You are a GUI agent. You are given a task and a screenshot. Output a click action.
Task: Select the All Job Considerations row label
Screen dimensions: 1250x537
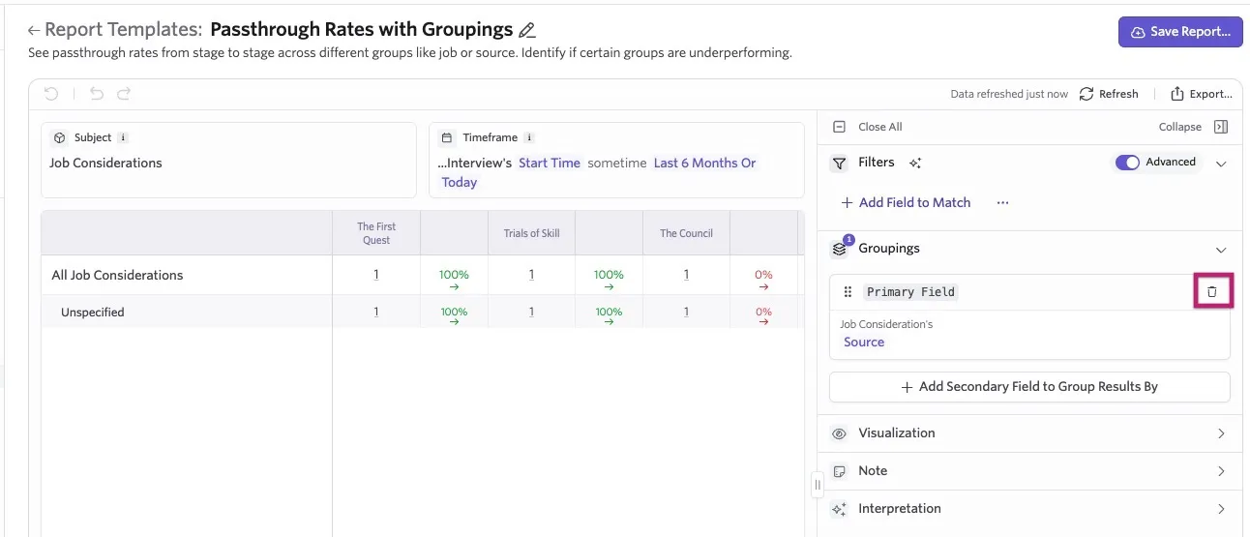(117, 275)
